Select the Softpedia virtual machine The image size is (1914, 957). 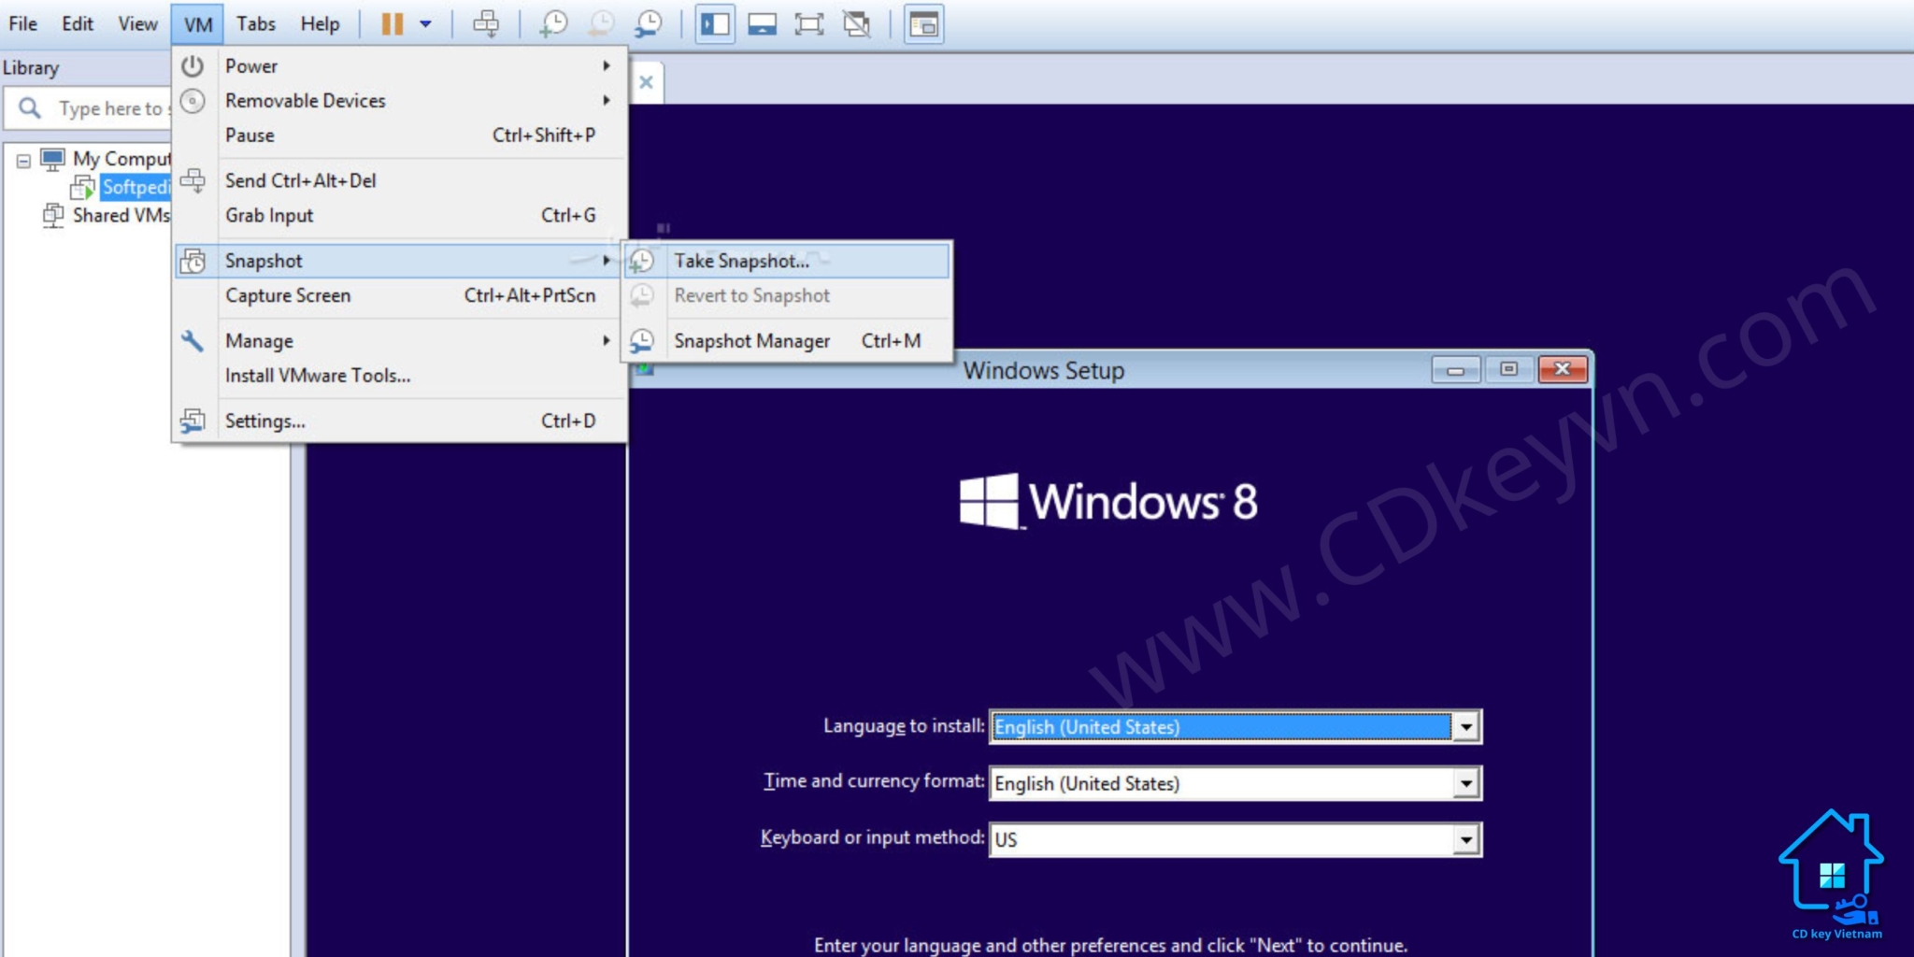click(x=136, y=187)
